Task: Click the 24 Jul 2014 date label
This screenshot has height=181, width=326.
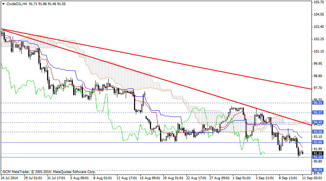Action: 11,178
